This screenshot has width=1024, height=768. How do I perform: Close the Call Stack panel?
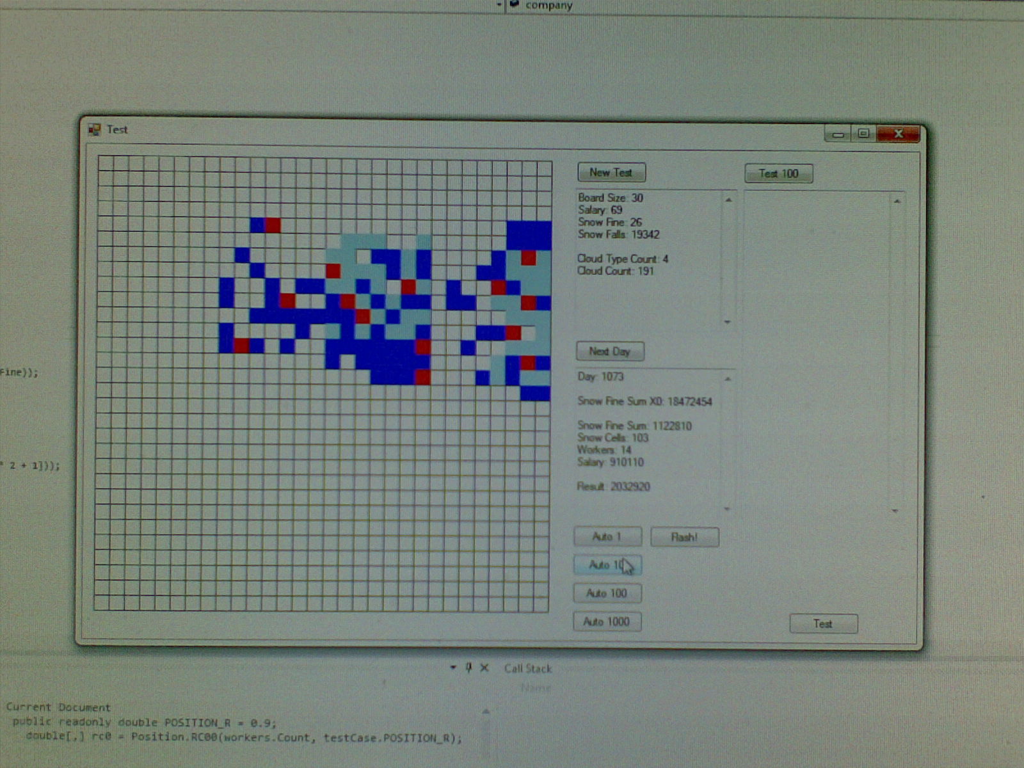(x=484, y=668)
